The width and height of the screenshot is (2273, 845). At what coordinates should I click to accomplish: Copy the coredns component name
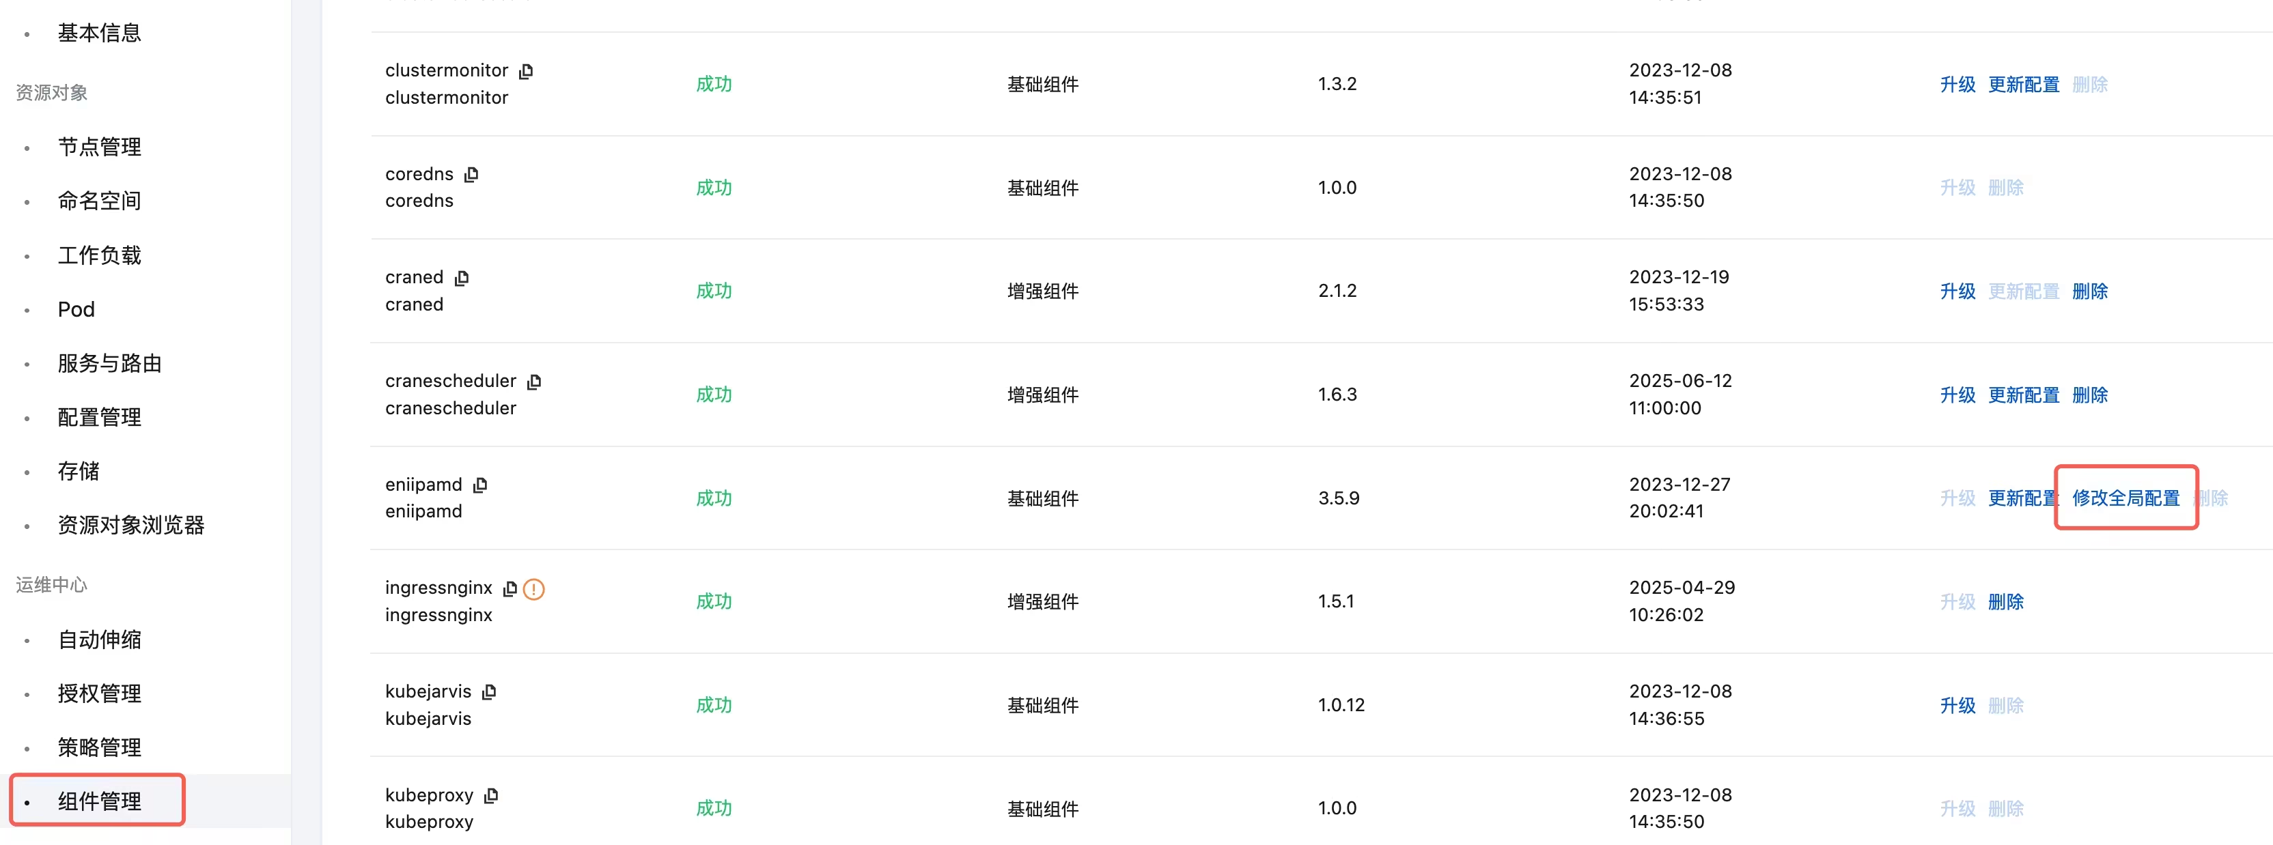(x=471, y=175)
